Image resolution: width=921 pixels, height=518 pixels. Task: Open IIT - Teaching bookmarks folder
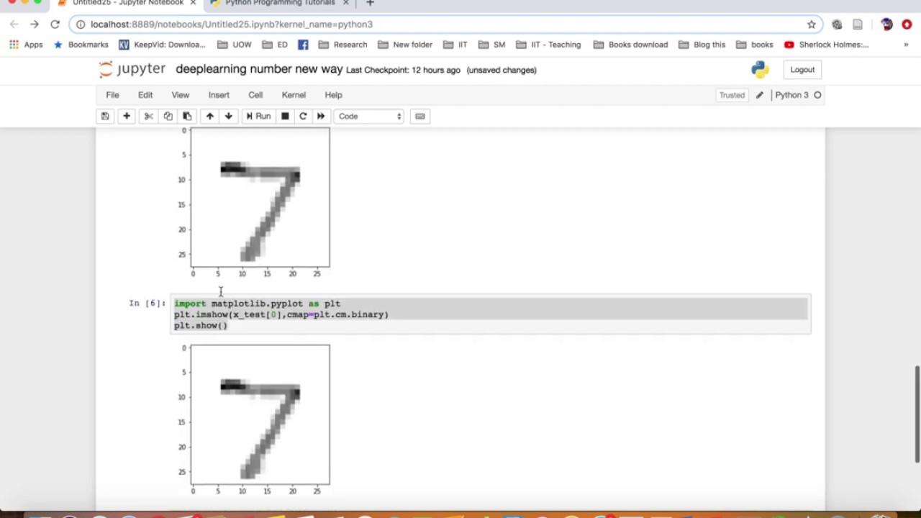pyautogui.click(x=548, y=45)
